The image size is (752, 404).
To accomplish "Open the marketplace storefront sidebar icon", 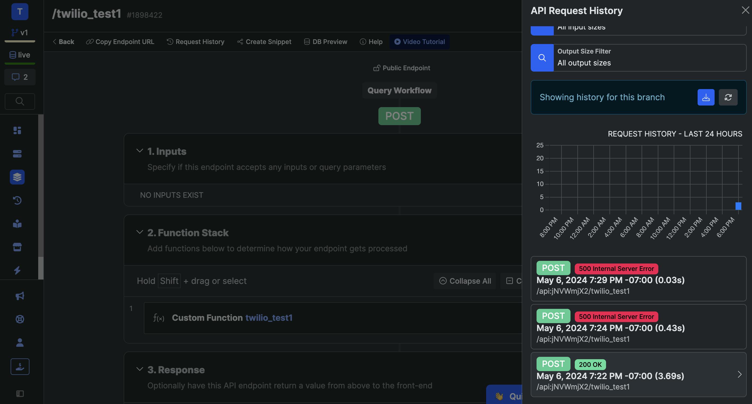I will click(17, 247).
